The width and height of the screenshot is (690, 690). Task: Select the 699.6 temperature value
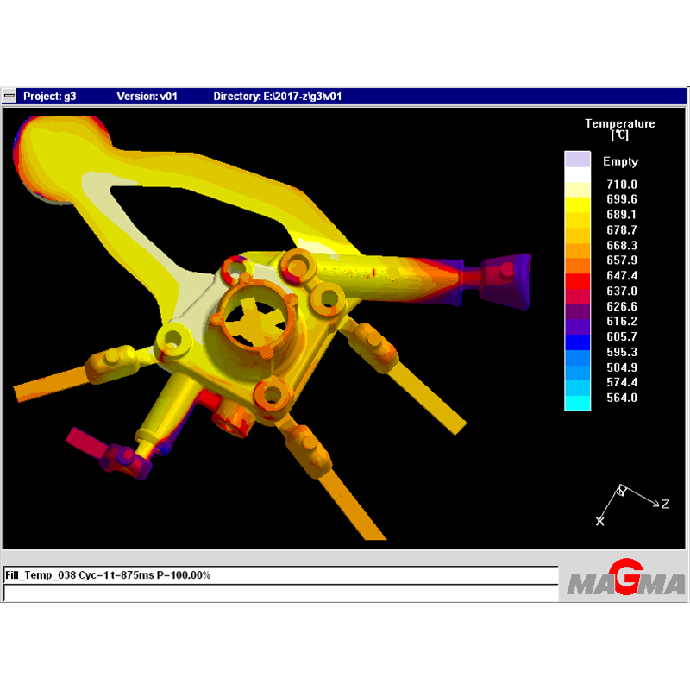click(x=621, y=199)
